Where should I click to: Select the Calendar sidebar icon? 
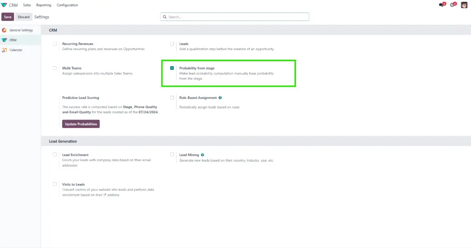tap(4, 50)
